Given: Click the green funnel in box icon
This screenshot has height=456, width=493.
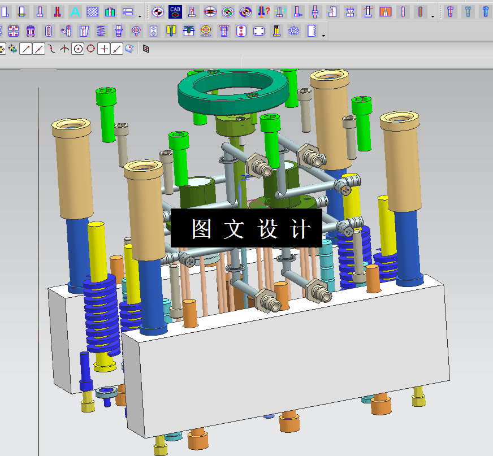Looking at the screenshot, I should coord(189,31).
